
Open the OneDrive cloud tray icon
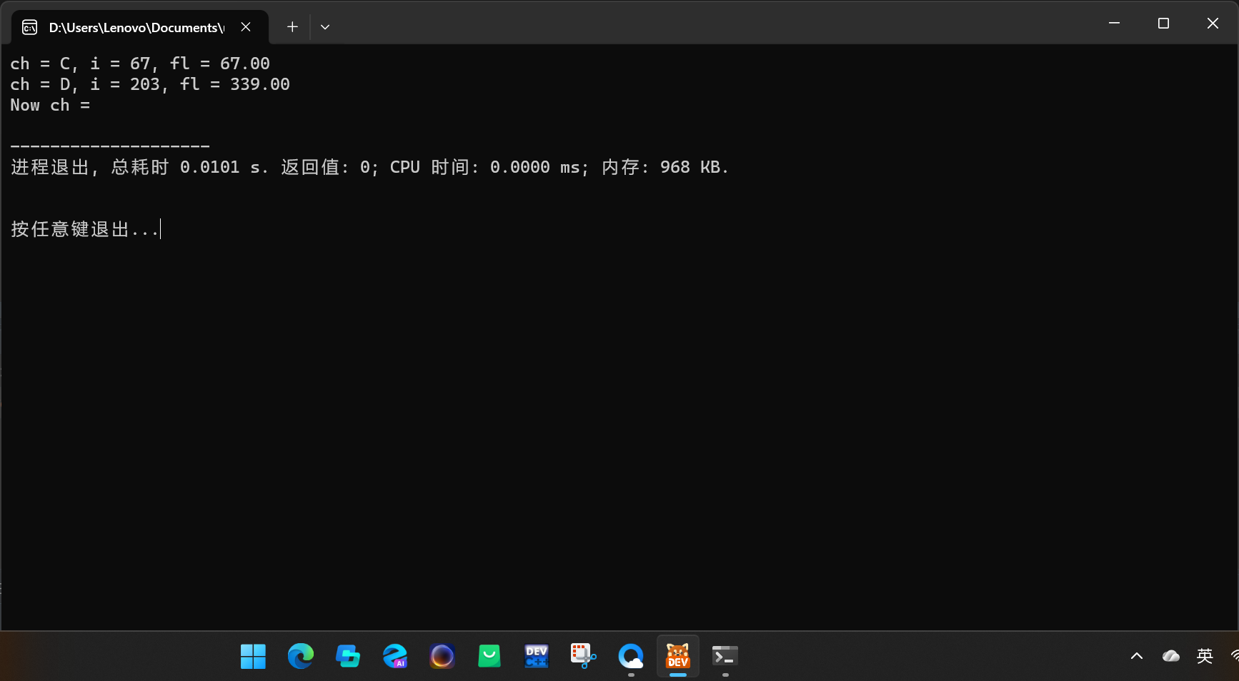[1170, 656]
